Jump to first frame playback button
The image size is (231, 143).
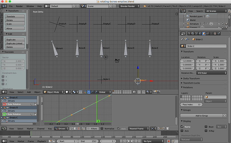click(x=121, y=141)
